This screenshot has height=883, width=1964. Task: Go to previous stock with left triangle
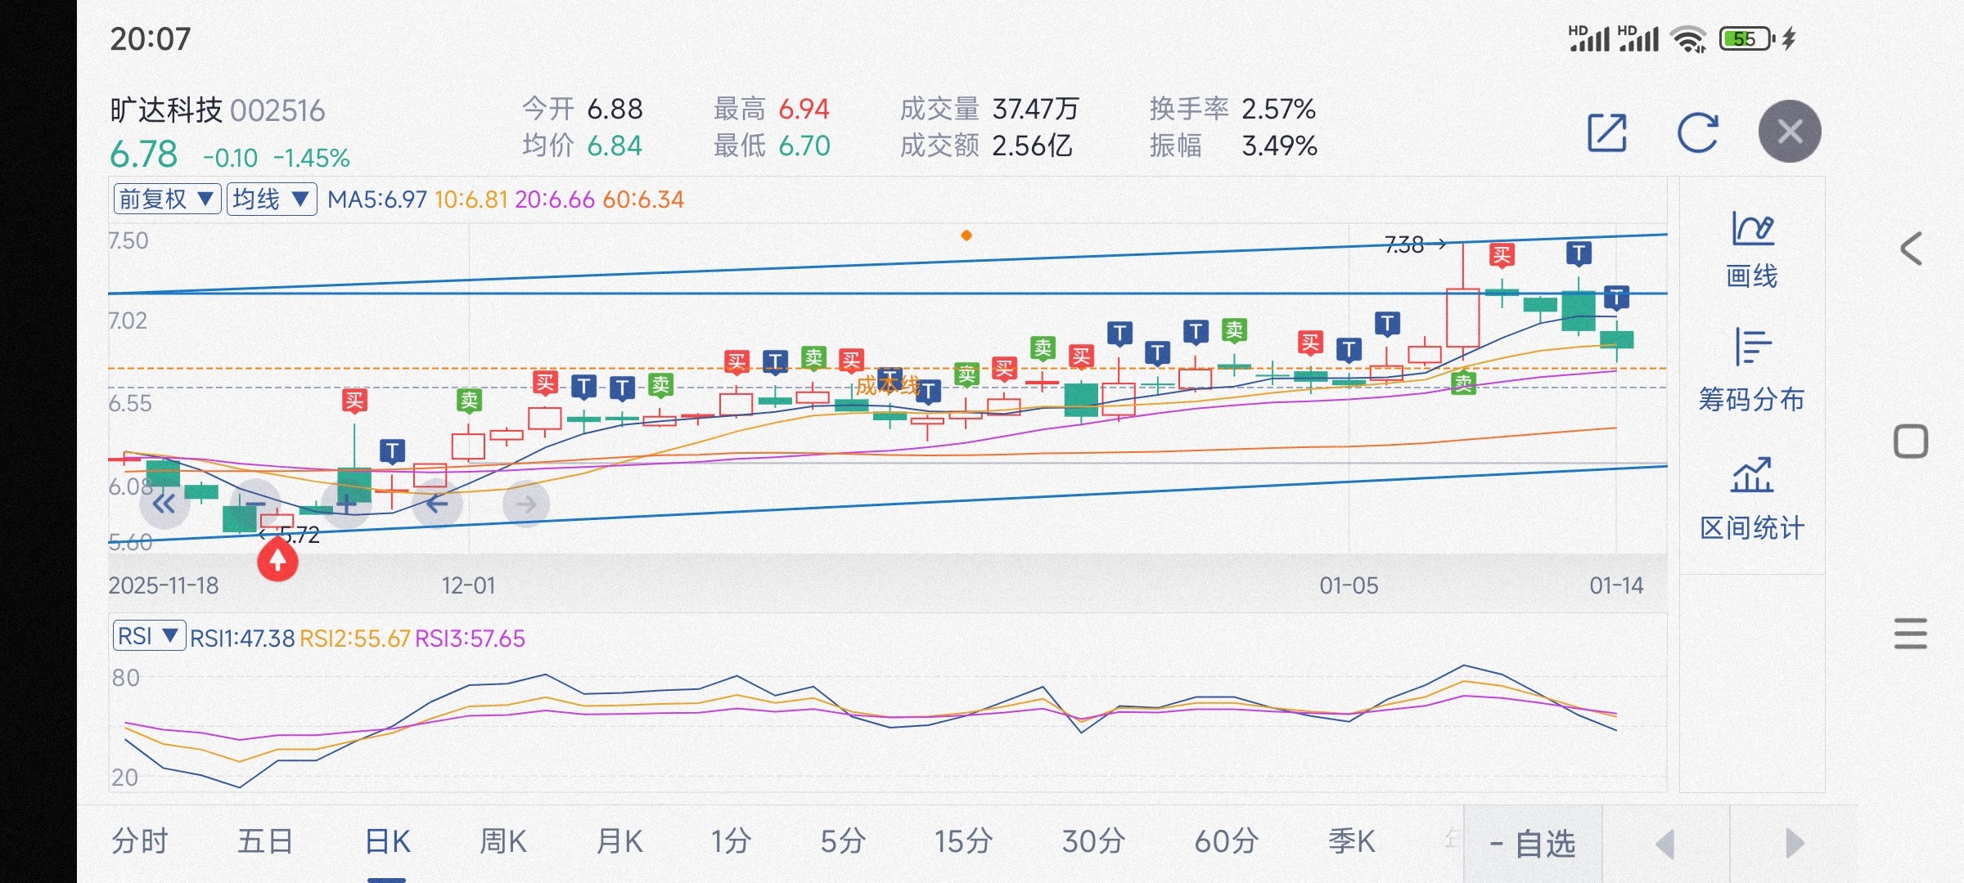1665,844
